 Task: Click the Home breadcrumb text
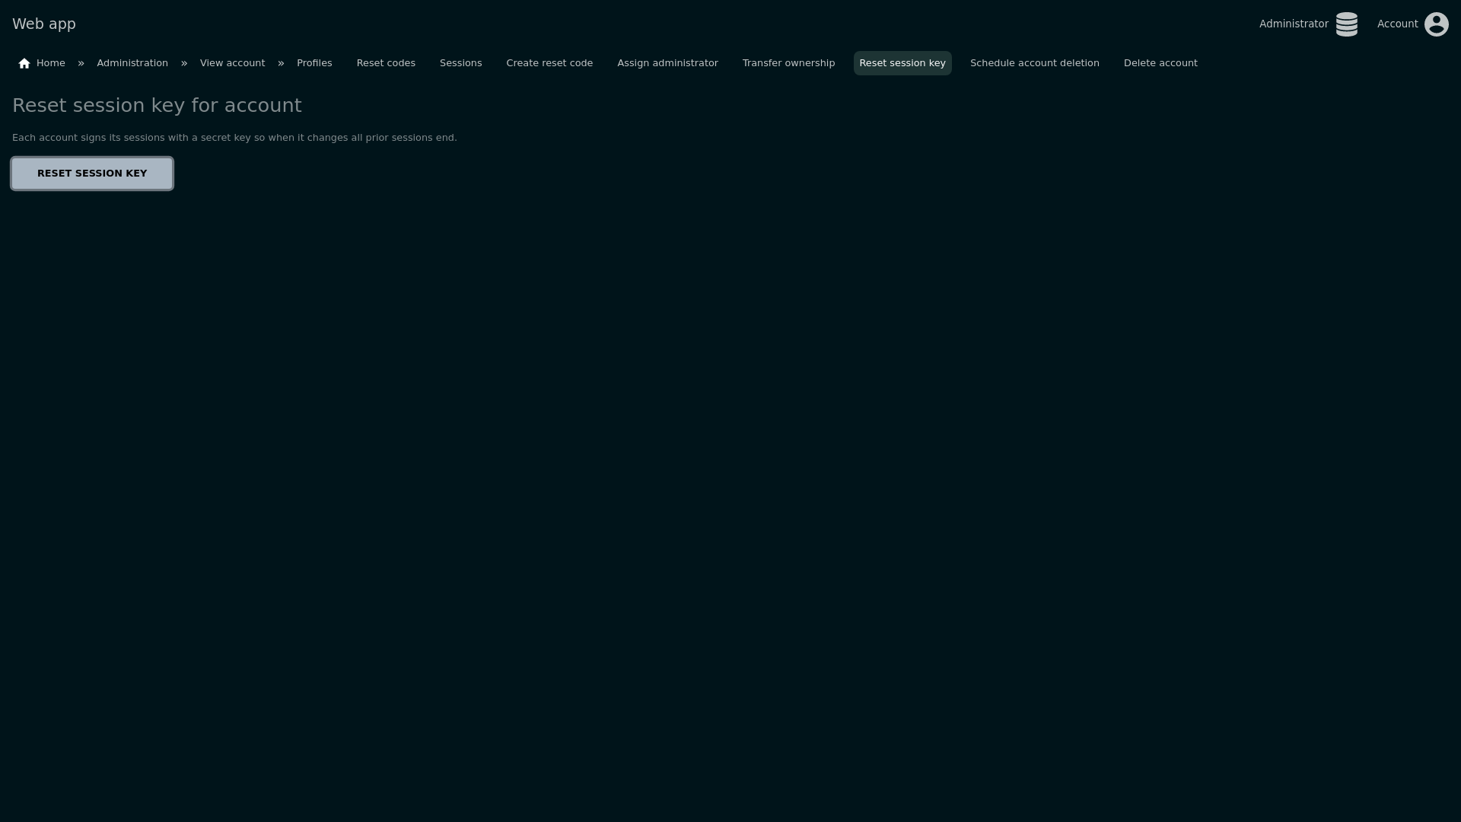(x=51, y=63)
